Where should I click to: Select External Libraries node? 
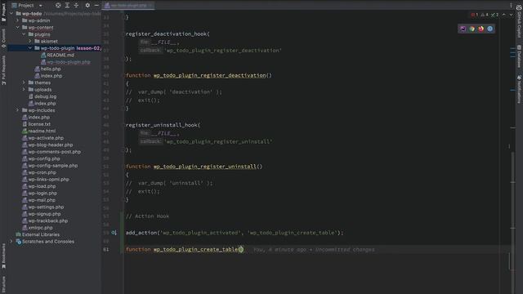[x=38, y=234]
